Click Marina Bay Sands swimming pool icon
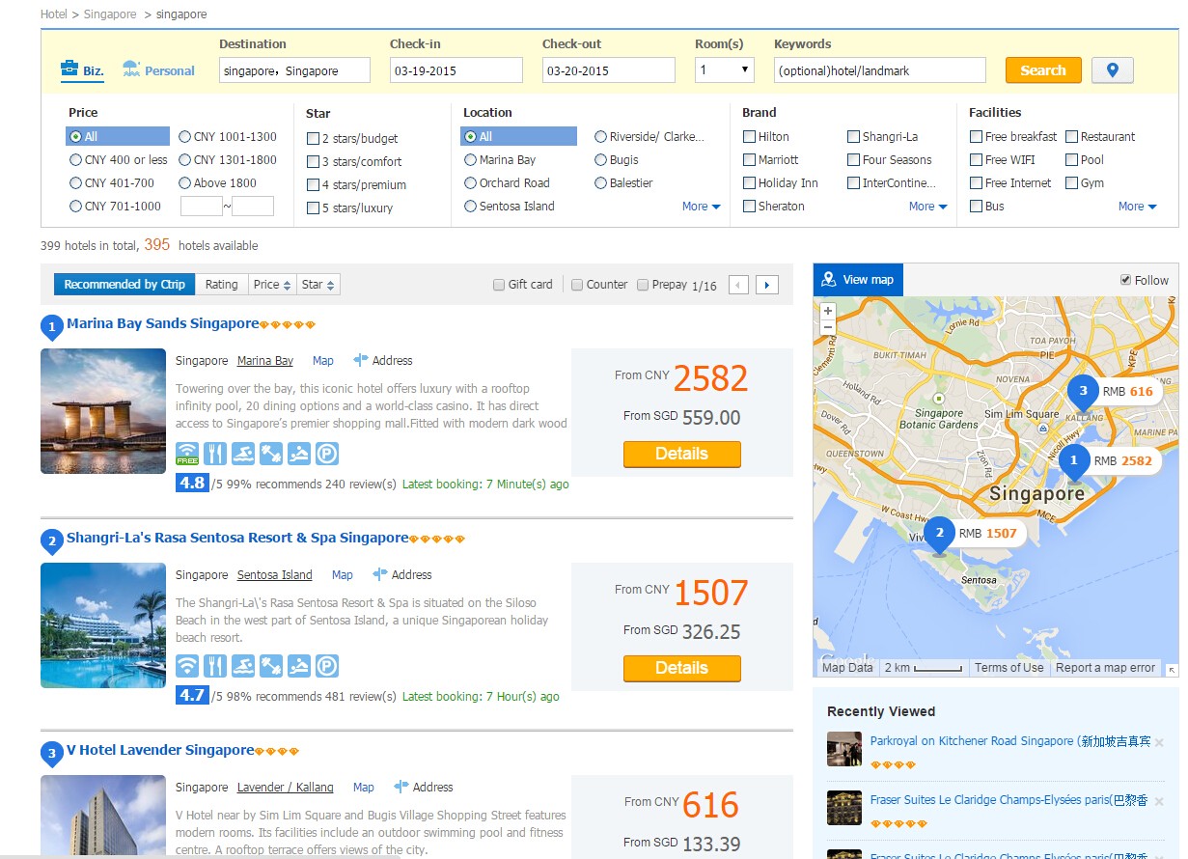 pos(243,454)
